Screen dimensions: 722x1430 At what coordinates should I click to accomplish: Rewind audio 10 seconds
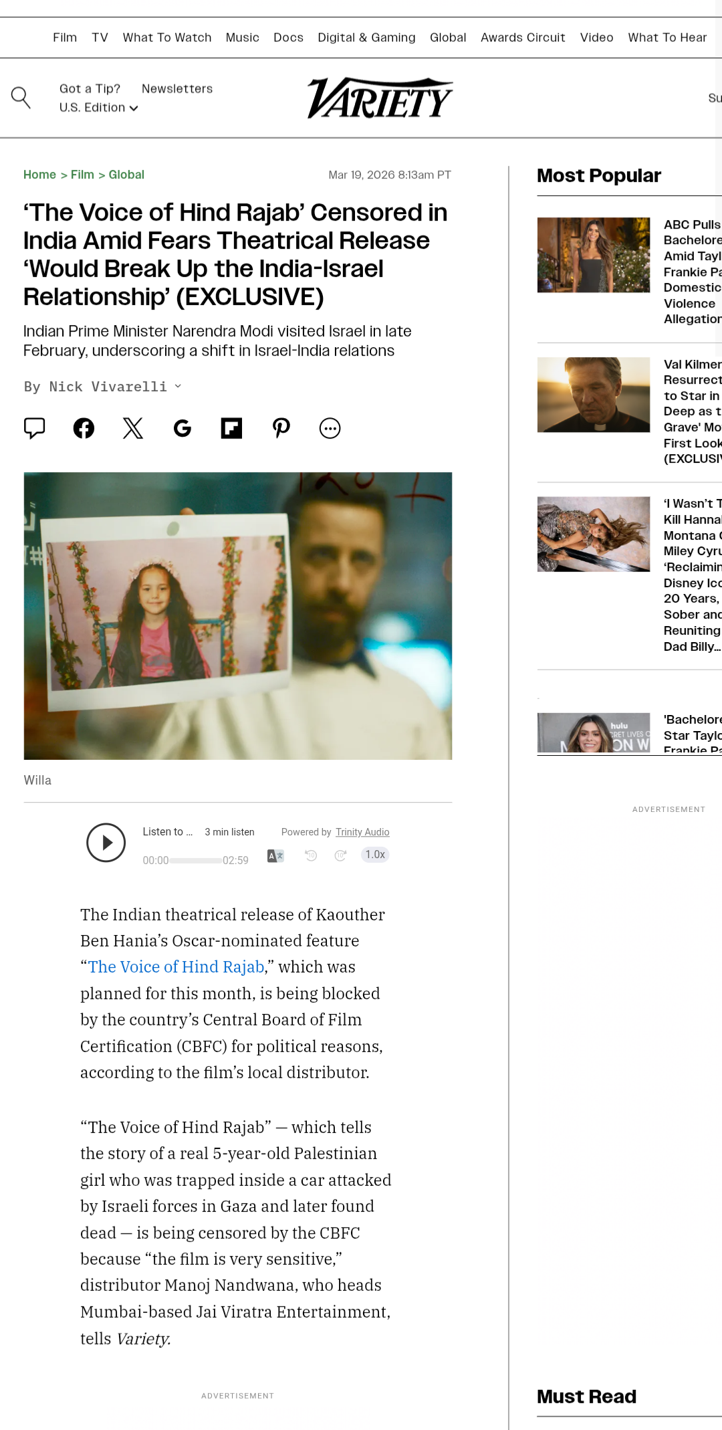(x=311, y=855)
